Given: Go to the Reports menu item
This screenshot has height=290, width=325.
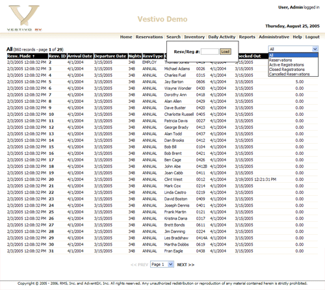Looking at the screenshot, I should point(247,37).
